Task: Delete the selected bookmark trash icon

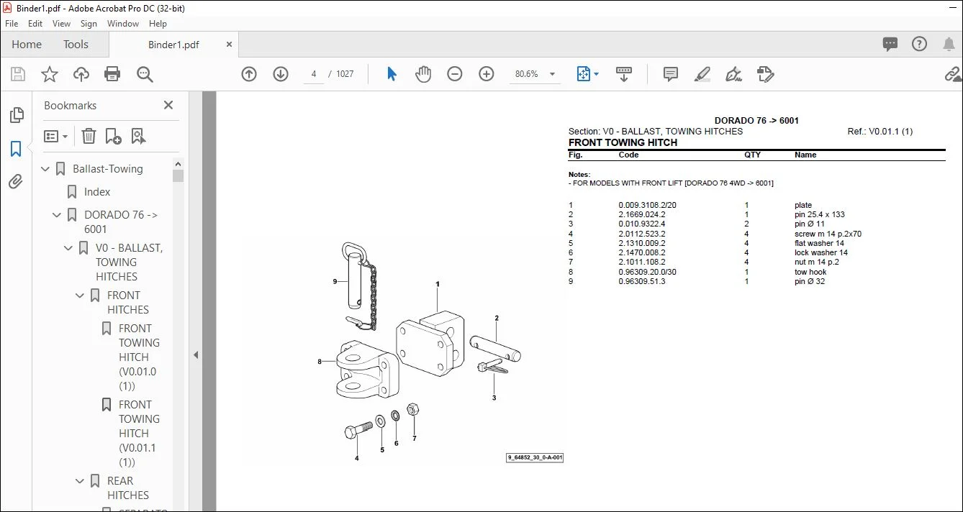Action: 89,136
